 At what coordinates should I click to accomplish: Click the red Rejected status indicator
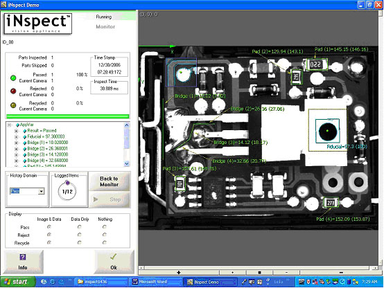tap(13, 91)
